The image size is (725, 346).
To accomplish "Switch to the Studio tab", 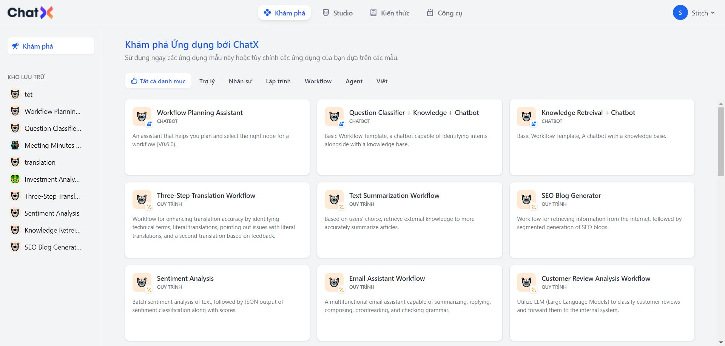I will click(337, 13).
